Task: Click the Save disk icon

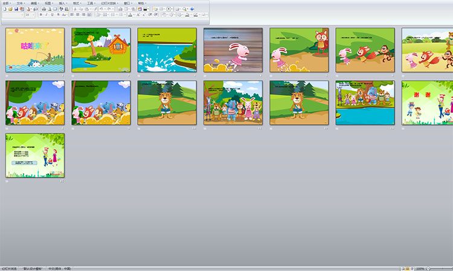Action: 16,9
